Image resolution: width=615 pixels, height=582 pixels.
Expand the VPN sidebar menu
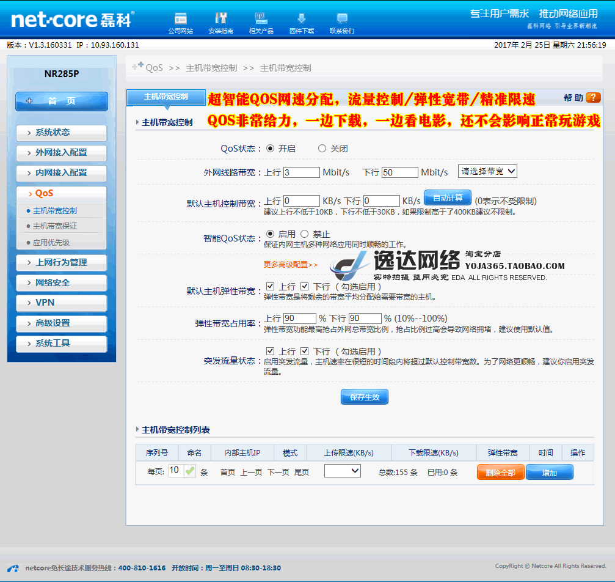pos(61,303)
